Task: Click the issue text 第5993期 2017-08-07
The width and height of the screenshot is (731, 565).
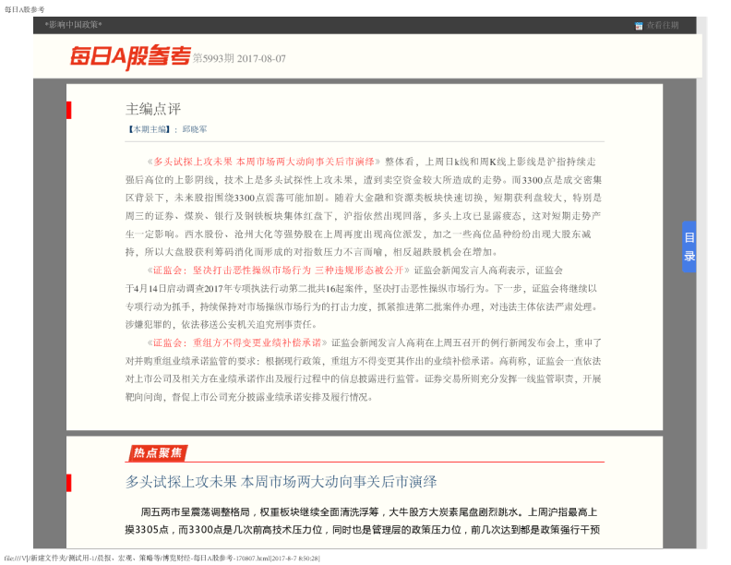Action: [240, 59]
